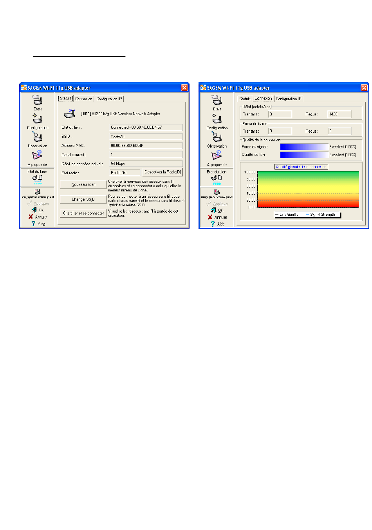Image resolution: width=372 pixels, height=530 pixels.
Task: Click the red X Annuler icon in the Statuts-tab window
Action: pos(31,217)
